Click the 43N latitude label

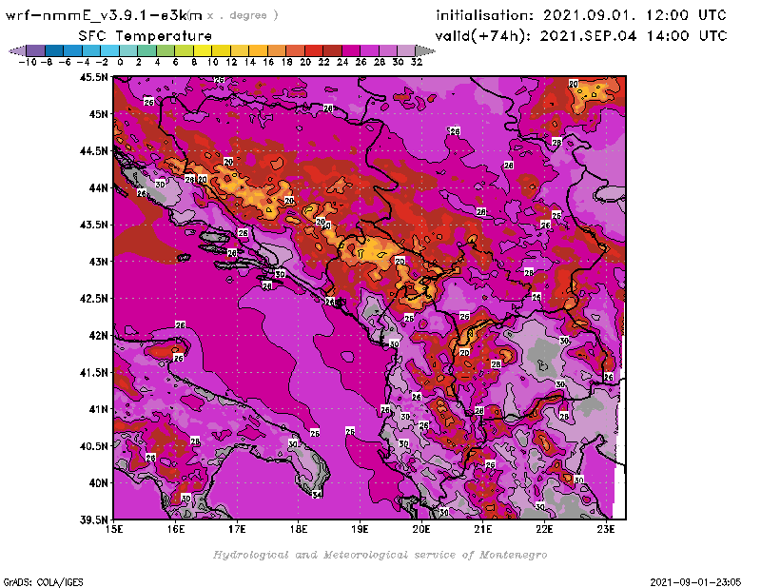[x=98, y=262]
